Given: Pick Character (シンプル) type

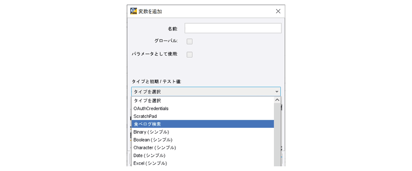Looking at the screenshot, I should (x=203, y=148).
